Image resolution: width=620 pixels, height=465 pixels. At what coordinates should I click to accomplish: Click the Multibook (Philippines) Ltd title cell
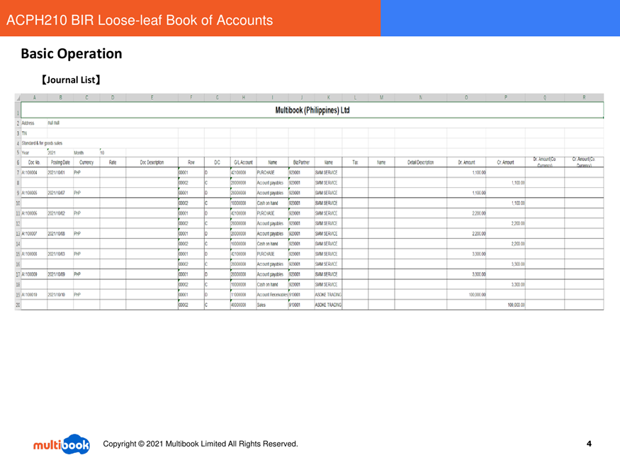click(312, 110)
